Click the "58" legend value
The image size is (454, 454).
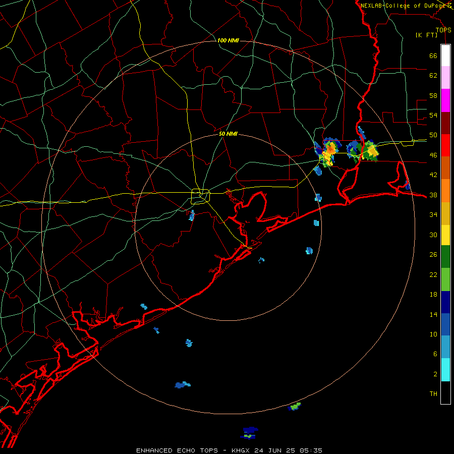[x=433, y=95]
